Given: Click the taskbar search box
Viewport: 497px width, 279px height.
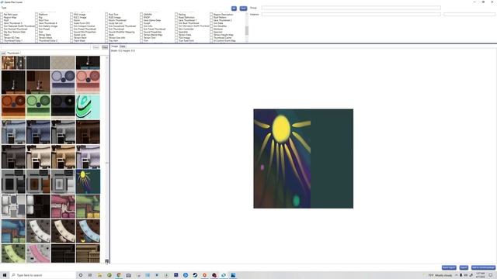Looking at the screenshot, I should pos(43,275).
